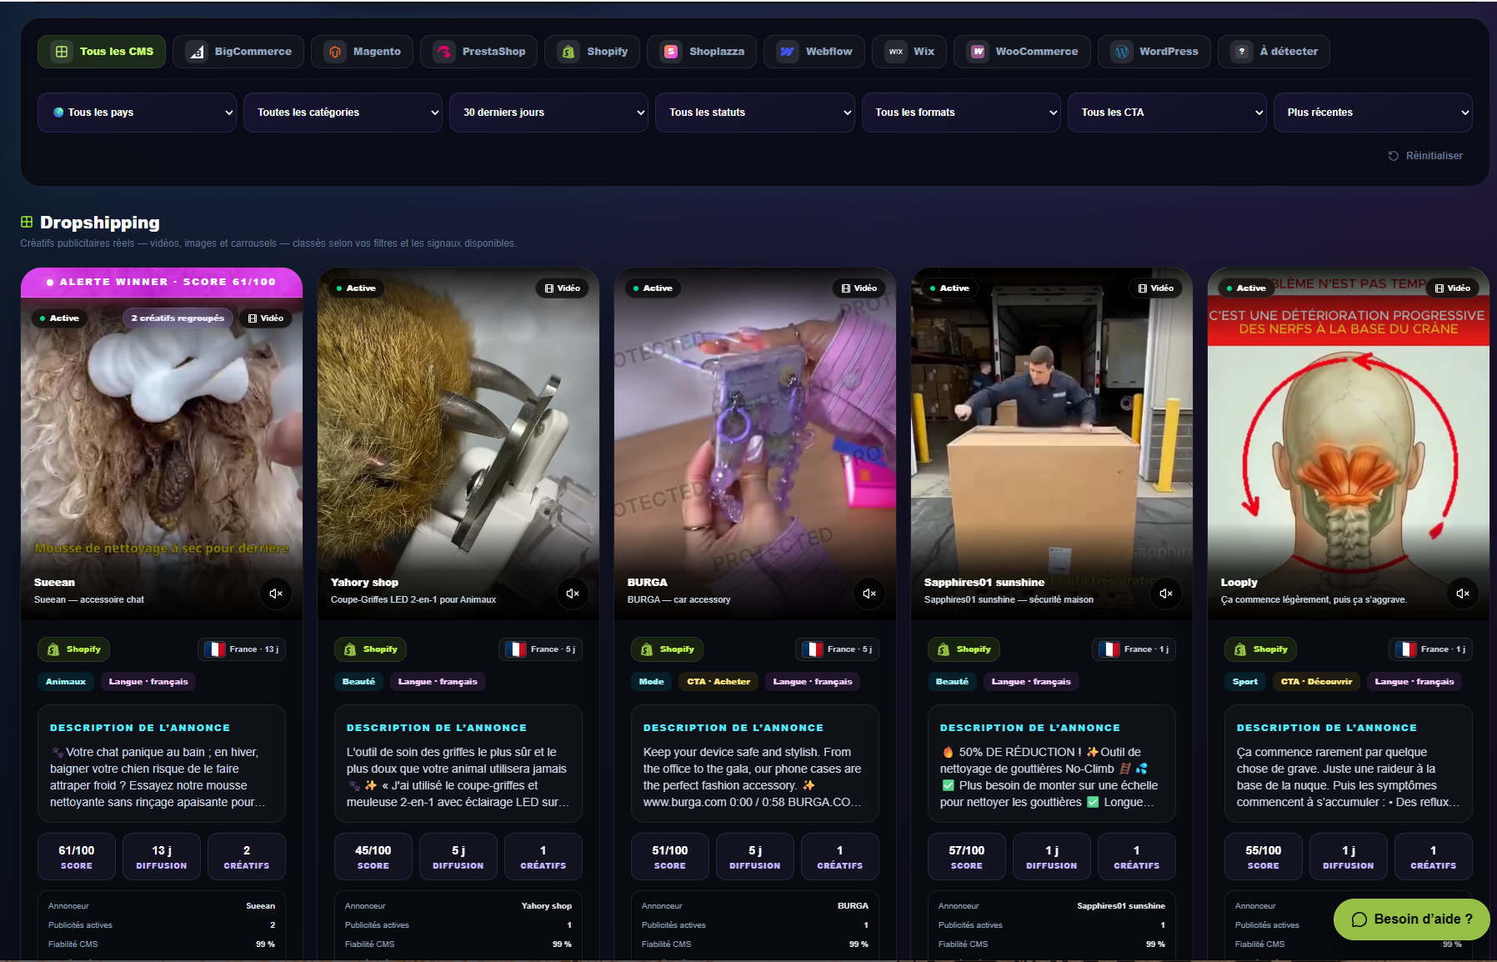Open the Tous les pays dropdown
Viewport: 1497px width, 962px height.
click(x=137, y=113)
